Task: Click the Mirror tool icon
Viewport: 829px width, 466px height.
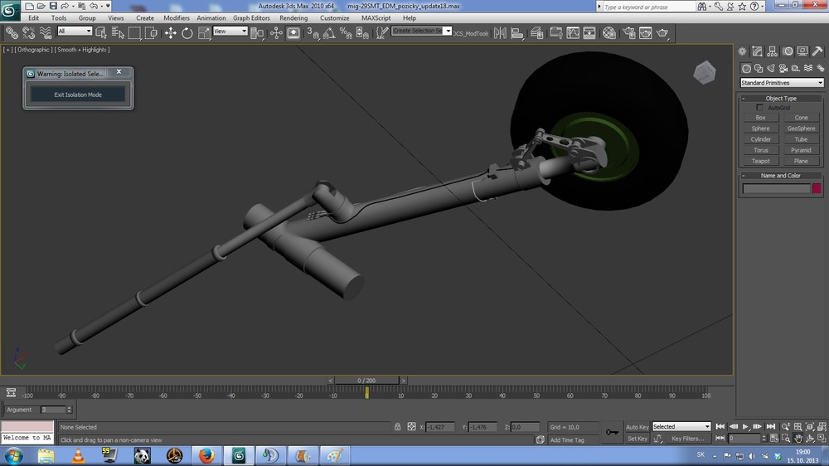Action: tap(500, 33)
